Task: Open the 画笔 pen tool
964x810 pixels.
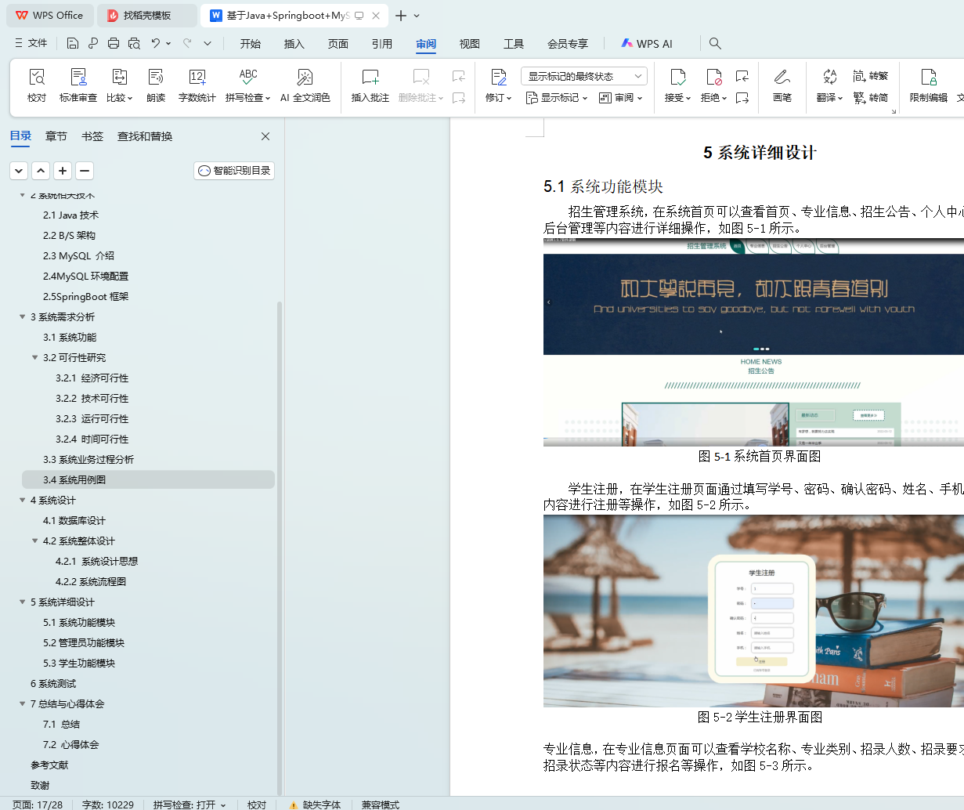Action: pos(782,85)
